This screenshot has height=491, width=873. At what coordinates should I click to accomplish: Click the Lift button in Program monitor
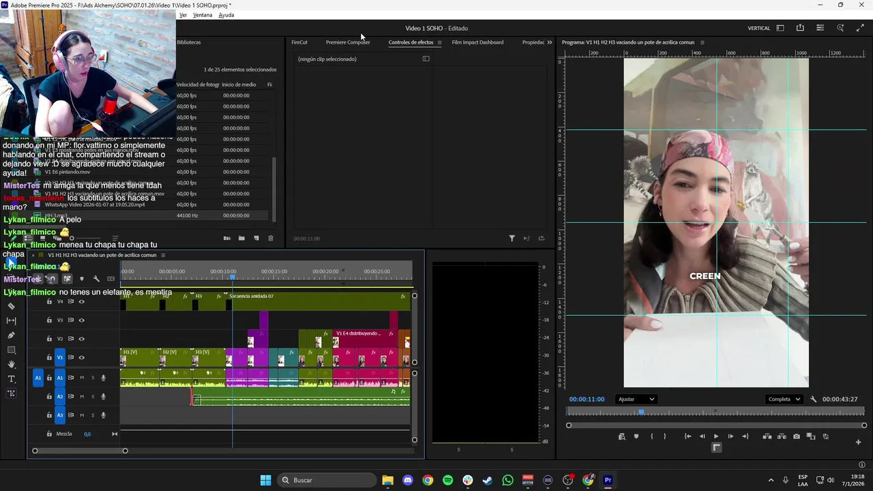click(x=767, y=436)
